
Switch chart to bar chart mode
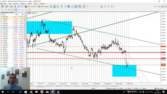click(51, 7)
